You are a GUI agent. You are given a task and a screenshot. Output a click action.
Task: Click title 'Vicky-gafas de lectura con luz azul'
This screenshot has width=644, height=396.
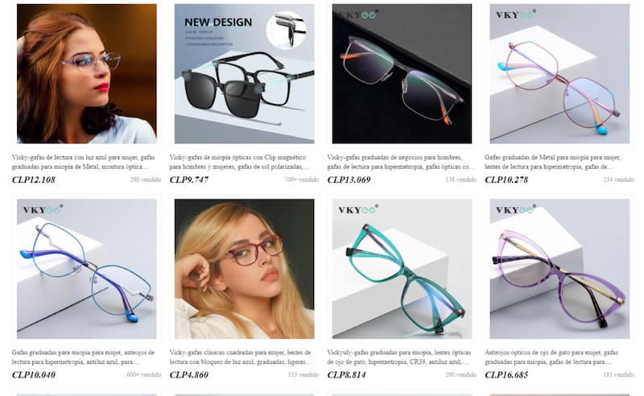tap(84, 162)
